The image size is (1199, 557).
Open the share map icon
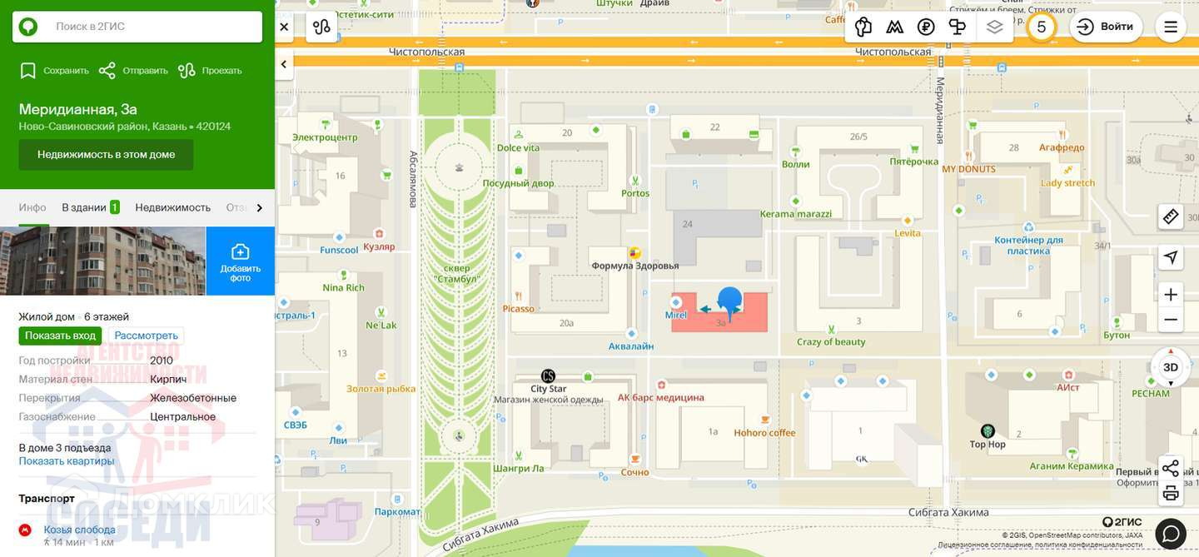point(1171,468)
